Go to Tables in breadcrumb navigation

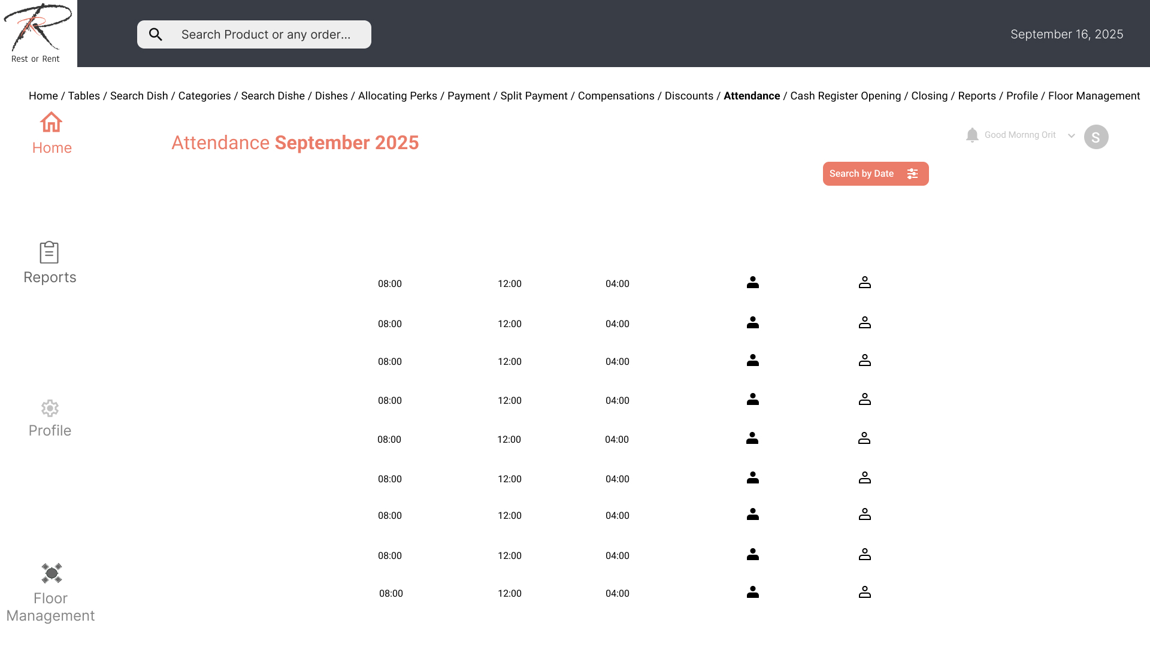tap(84, 96)
